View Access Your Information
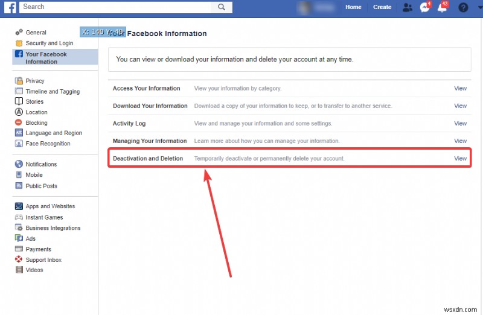The width and height of the screenshot is (483, 315). 460,88
